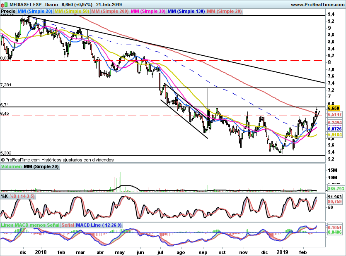The image size is (346, 256).
Task: Click the 2018 year marker on time axis
Action: [x=41, y=252]
